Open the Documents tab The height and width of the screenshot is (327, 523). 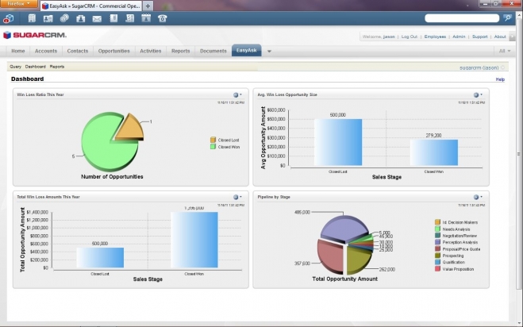[x=213, y=51]
